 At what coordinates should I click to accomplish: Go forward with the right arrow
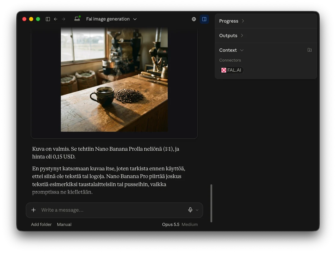(64, 19)
